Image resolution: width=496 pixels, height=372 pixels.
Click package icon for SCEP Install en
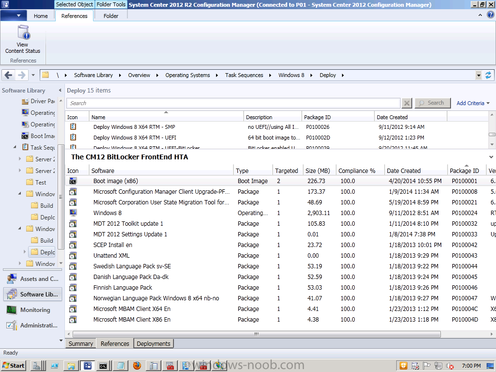73,245
